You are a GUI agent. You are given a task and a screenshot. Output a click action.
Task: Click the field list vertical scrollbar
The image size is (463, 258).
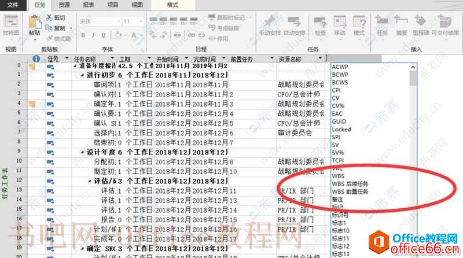tap(413, 78)
